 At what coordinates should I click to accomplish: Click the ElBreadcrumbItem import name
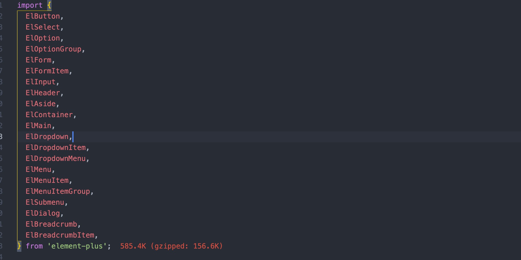(60, 235)
